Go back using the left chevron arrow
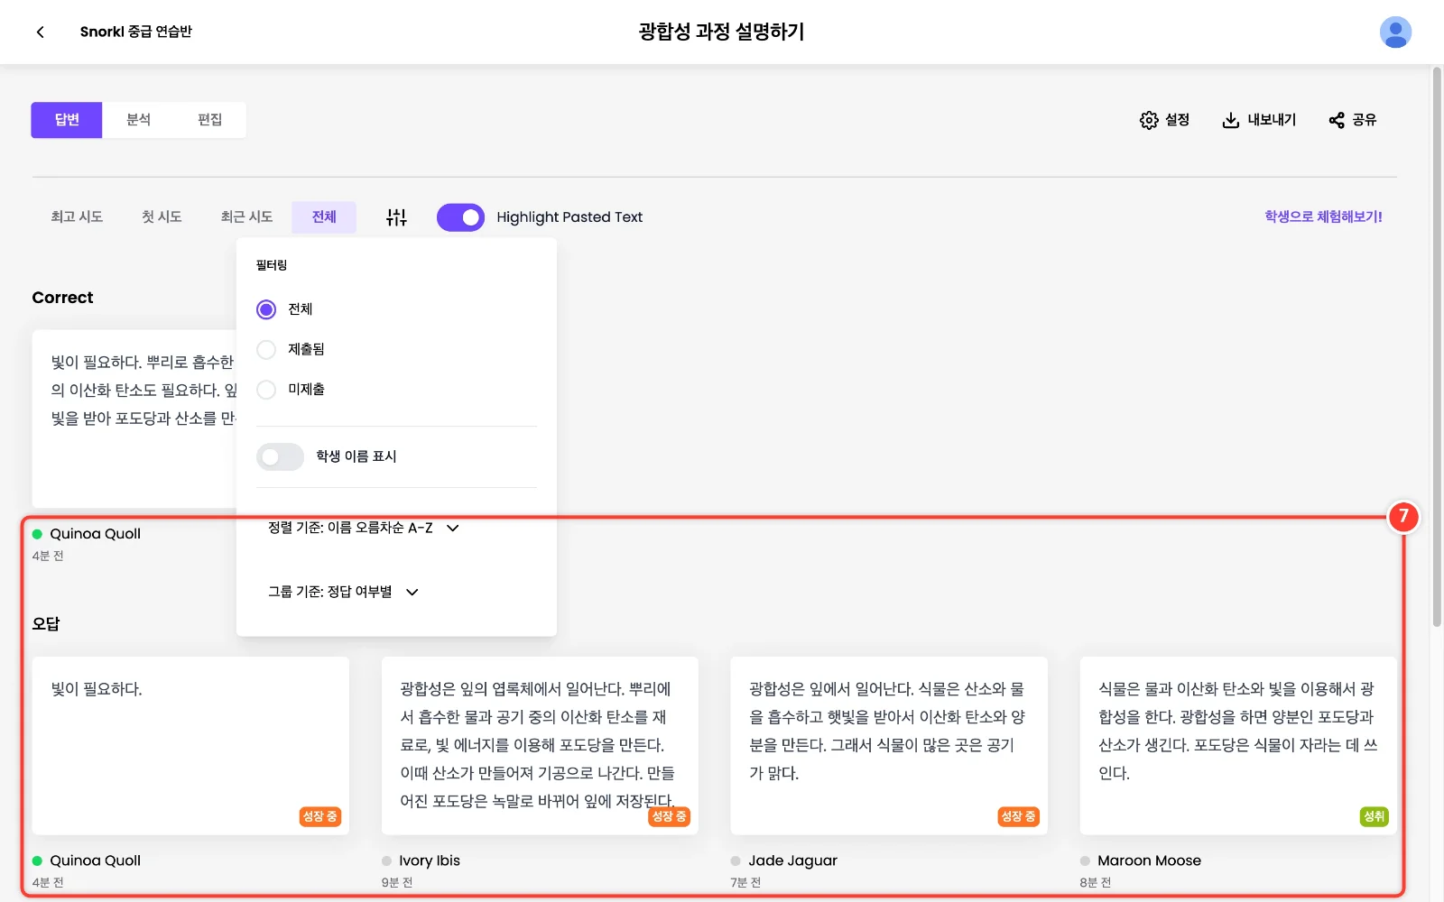Viewport: 1444px width, 902px height. pyautogui.click(x=40, y=32)
